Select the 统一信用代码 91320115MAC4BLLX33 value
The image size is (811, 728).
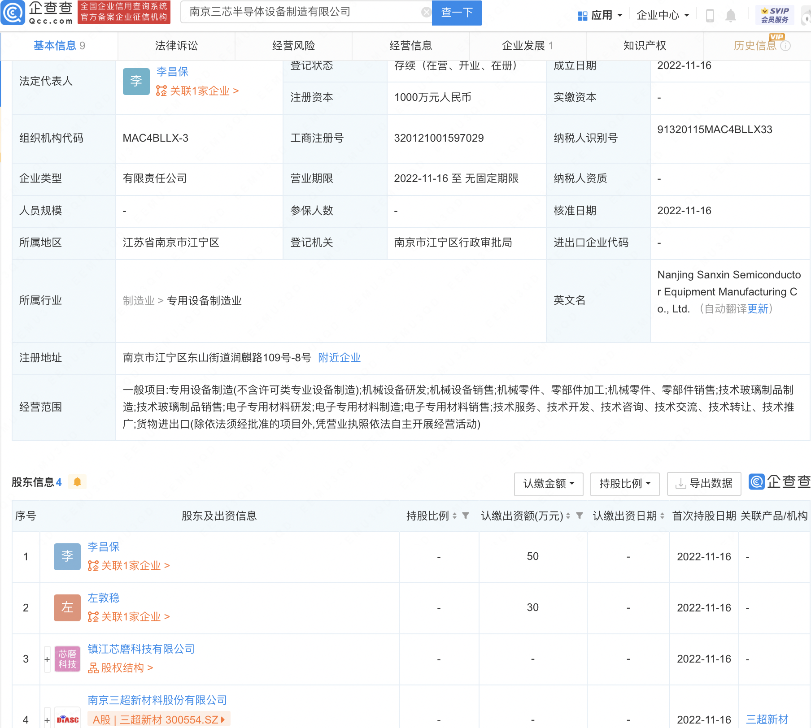click(x=715, y=130)
